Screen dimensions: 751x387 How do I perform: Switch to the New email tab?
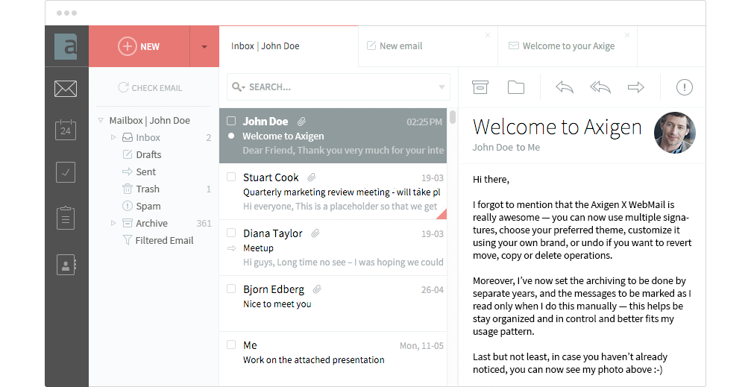pyautogui.click(x=400, y=46)
